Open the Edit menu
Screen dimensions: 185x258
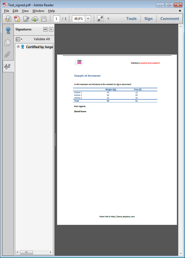click(15, 11)
